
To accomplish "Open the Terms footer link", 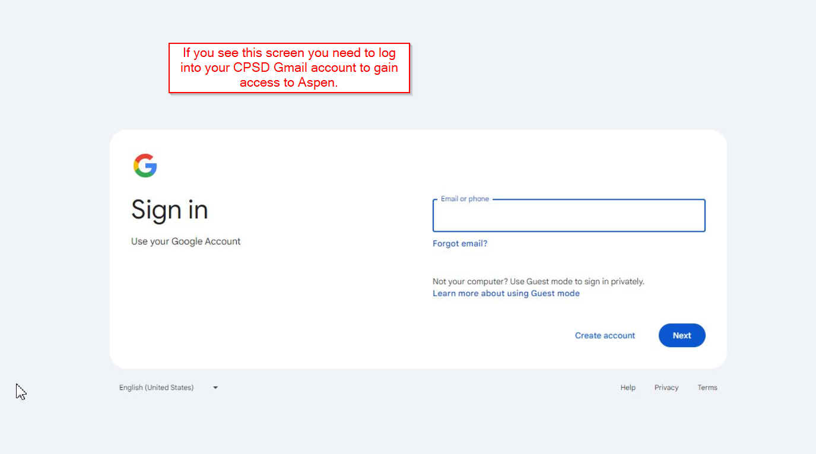I will (x=707, y=388).
